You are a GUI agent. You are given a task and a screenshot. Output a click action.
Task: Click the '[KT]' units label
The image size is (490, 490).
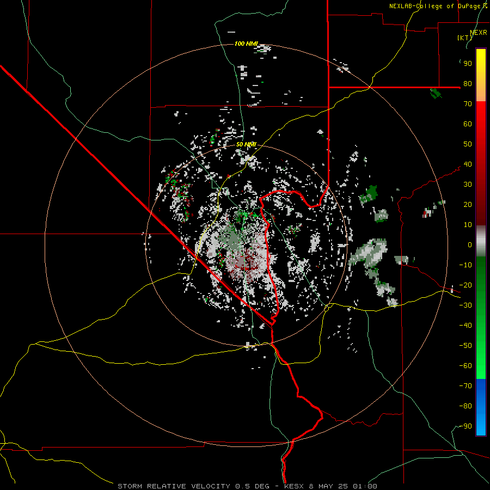point(465,38)
